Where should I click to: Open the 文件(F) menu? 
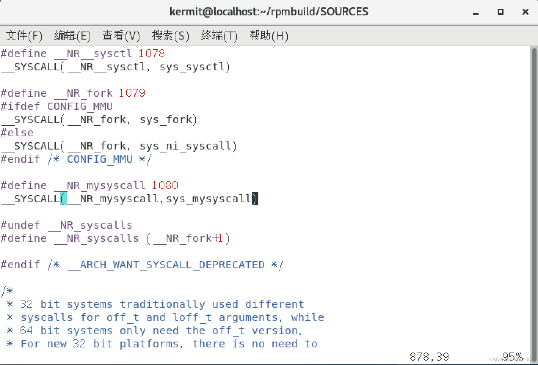click(24, 36)
